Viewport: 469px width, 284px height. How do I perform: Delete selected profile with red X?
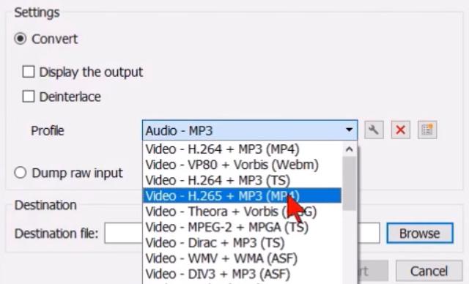click(401, 130)
